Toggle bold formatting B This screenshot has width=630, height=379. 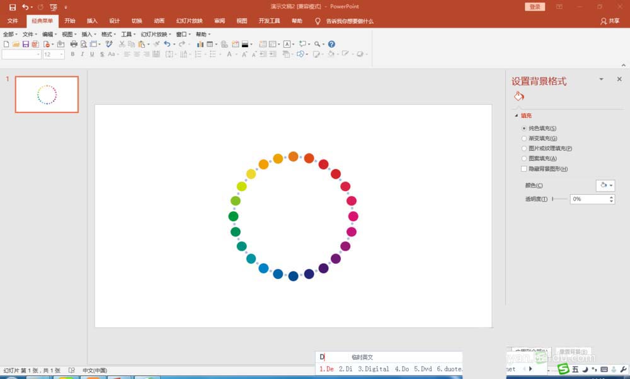[x=72, y=54]
